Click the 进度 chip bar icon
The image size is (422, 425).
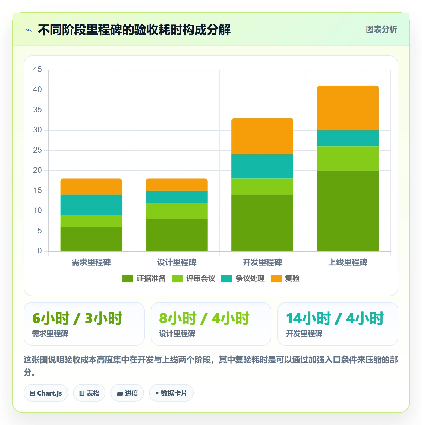click(x=120, y=394)
